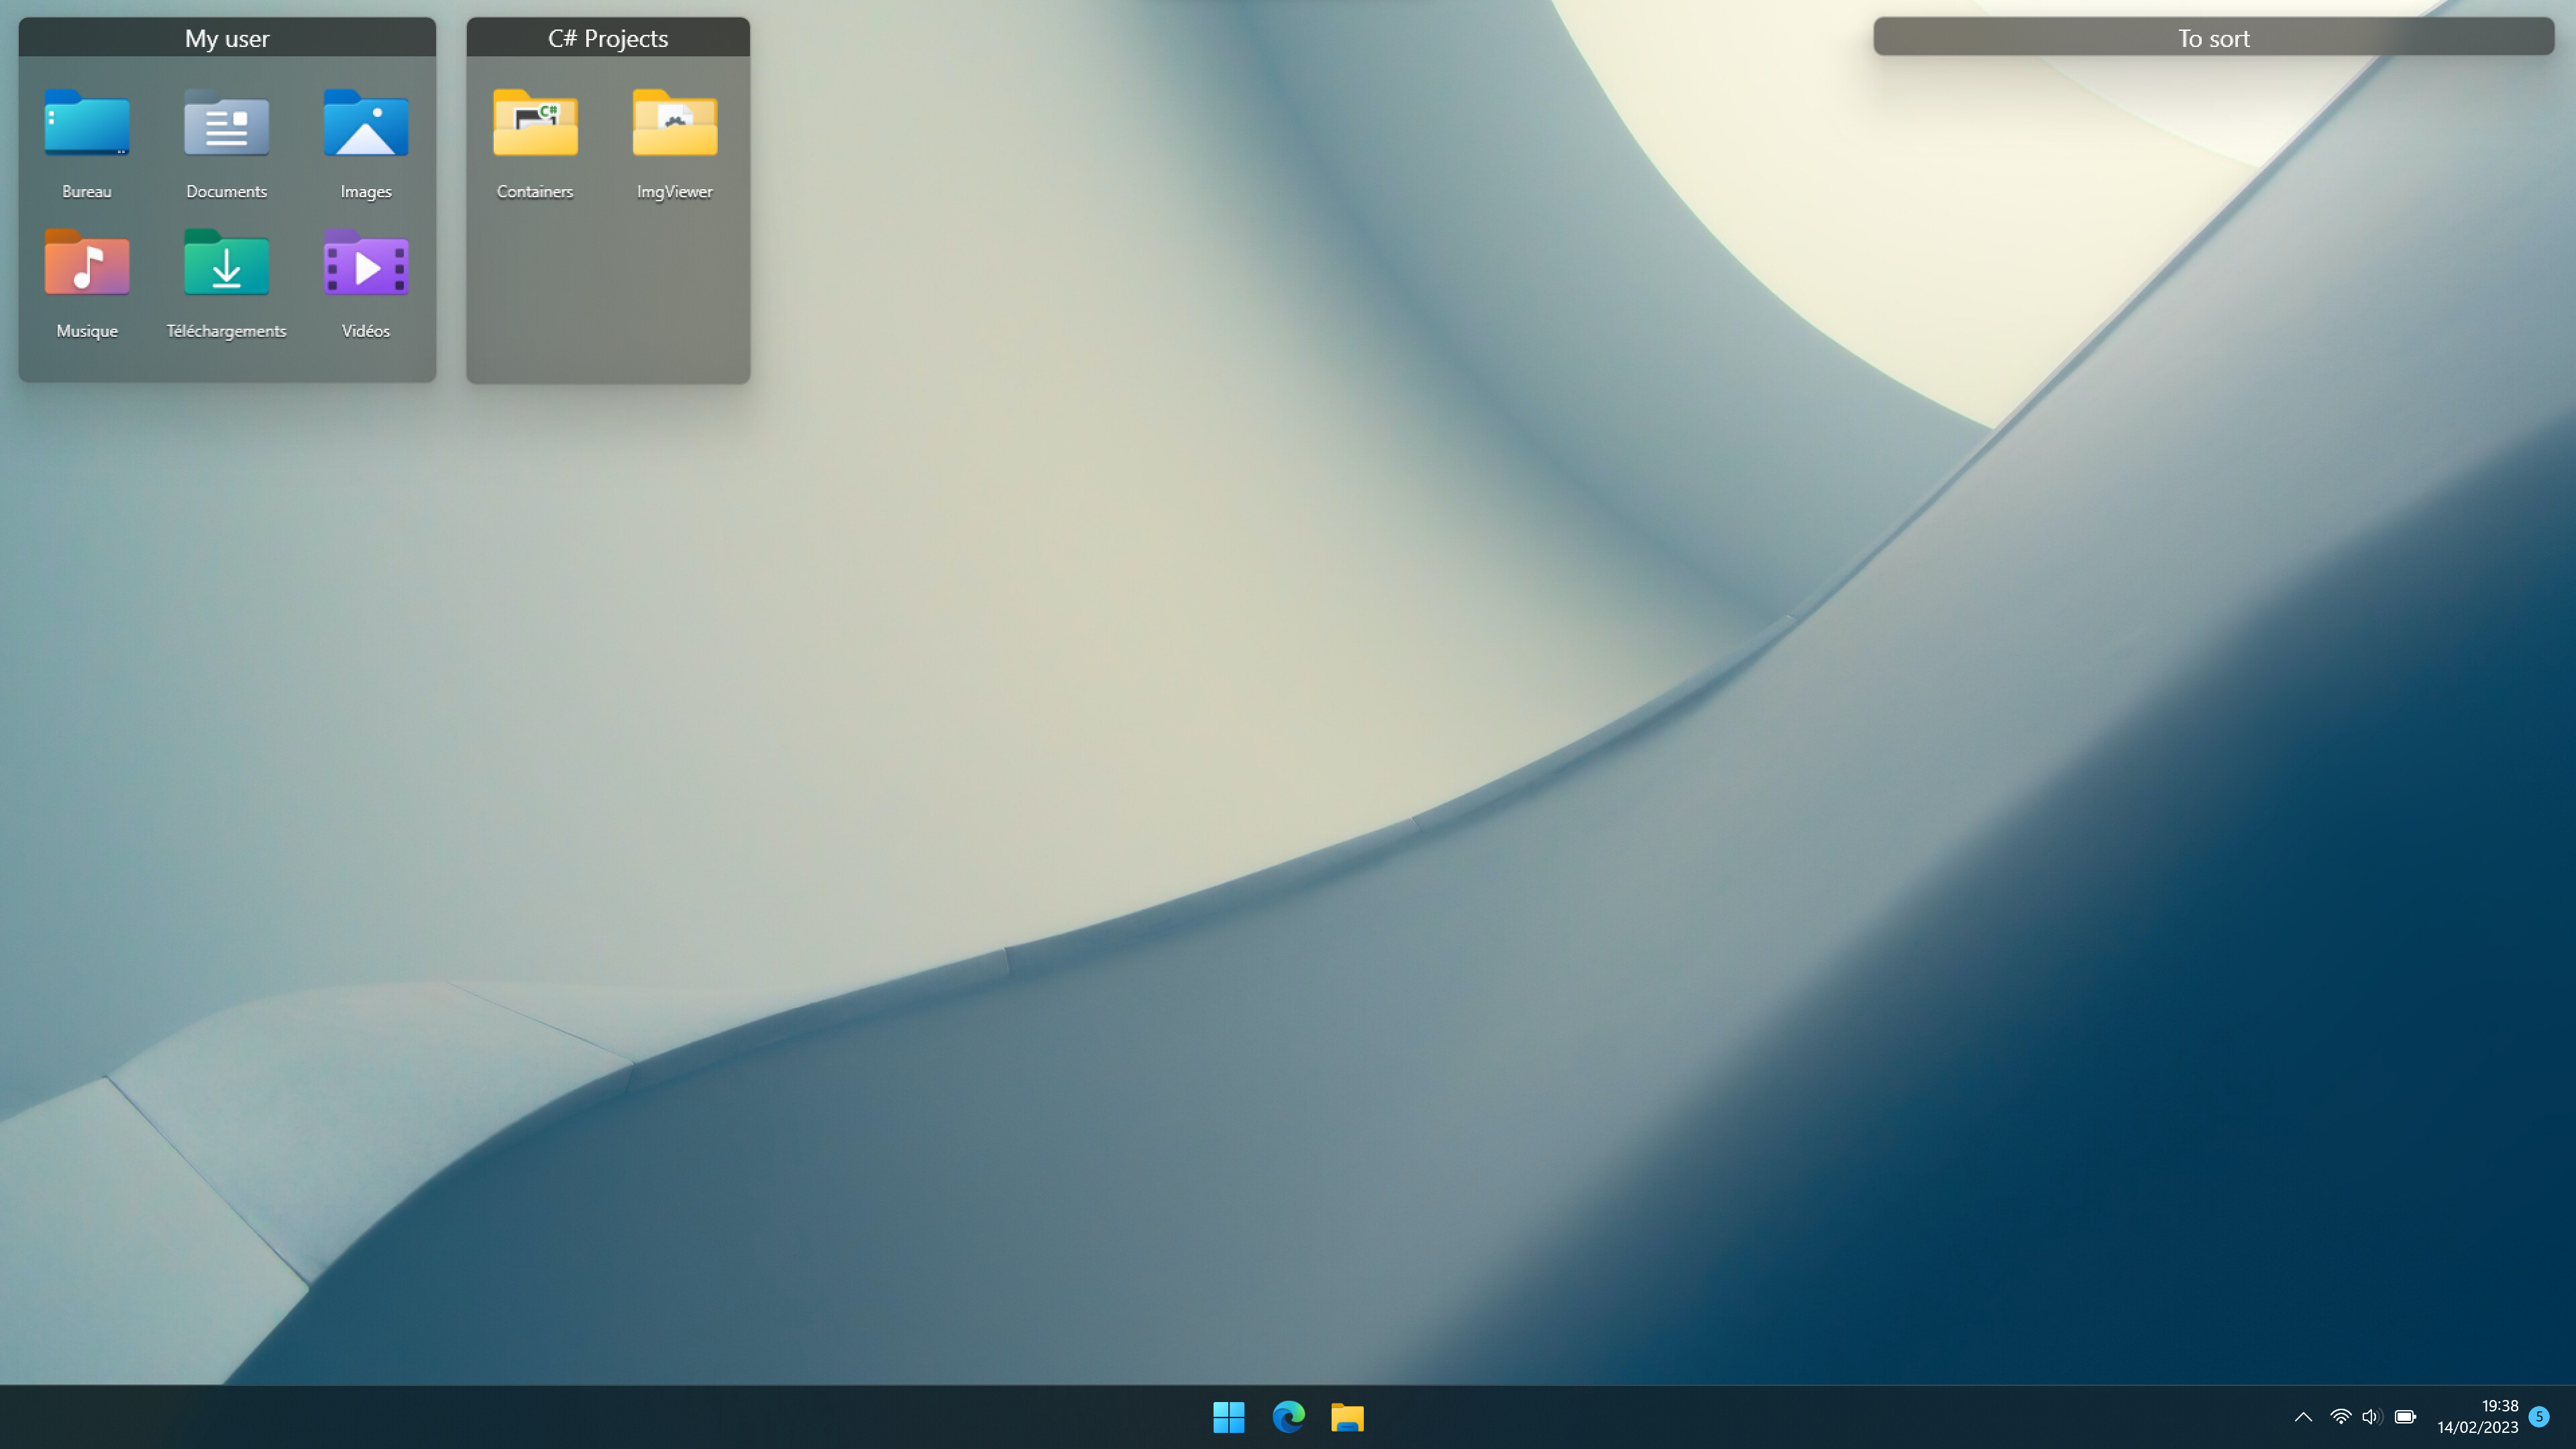Viewport: 2576px width, 1449px height.
Task: Select the My user fence title bar
Action: tap(227, 37)
